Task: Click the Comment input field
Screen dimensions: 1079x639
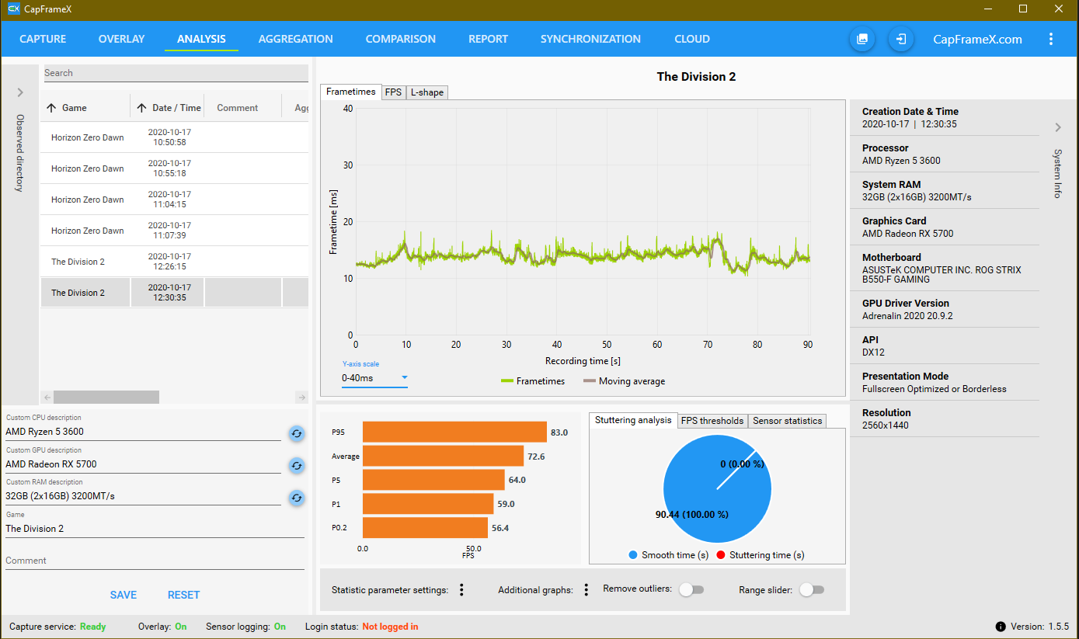Action: click(155, 561)
